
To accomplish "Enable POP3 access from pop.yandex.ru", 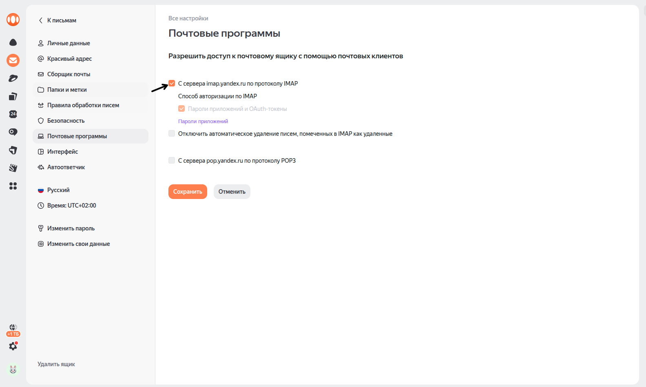I will pyautogui.click(x=171, y=160).
